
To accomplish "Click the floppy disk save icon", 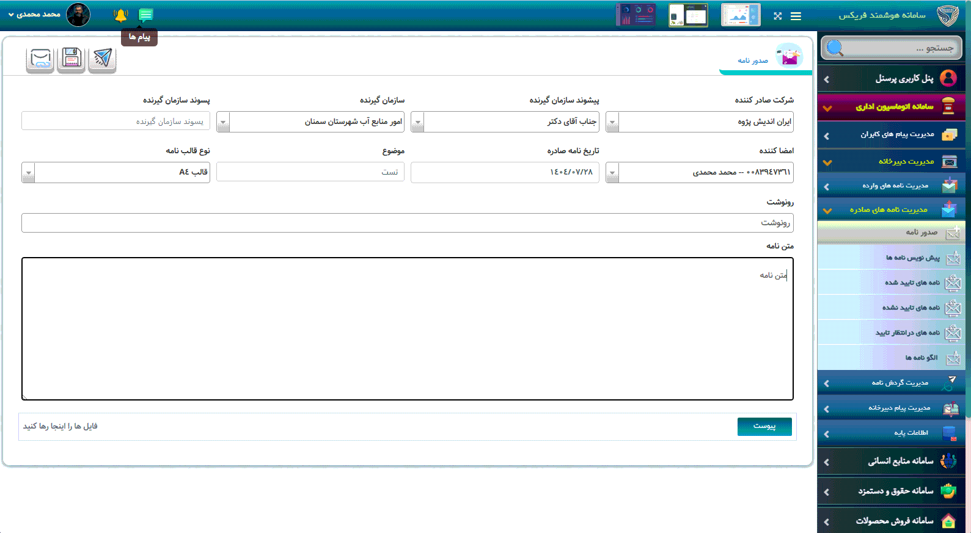I will point(71,59).
